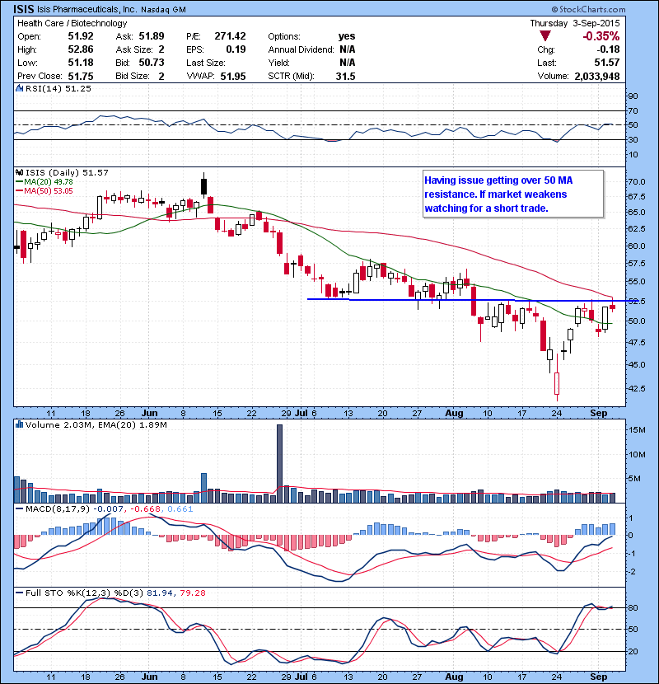Click the -0.35% change percentage

pos(601,35)
